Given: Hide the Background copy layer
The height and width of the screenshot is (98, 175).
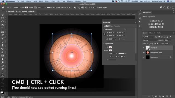Looking at the screenshot, I should (x=144, y=53).
